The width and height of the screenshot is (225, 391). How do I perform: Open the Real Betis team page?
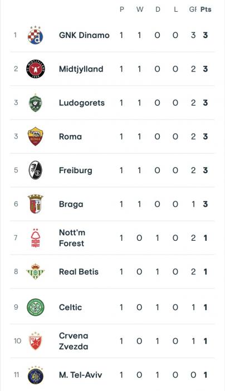point(79,271)
